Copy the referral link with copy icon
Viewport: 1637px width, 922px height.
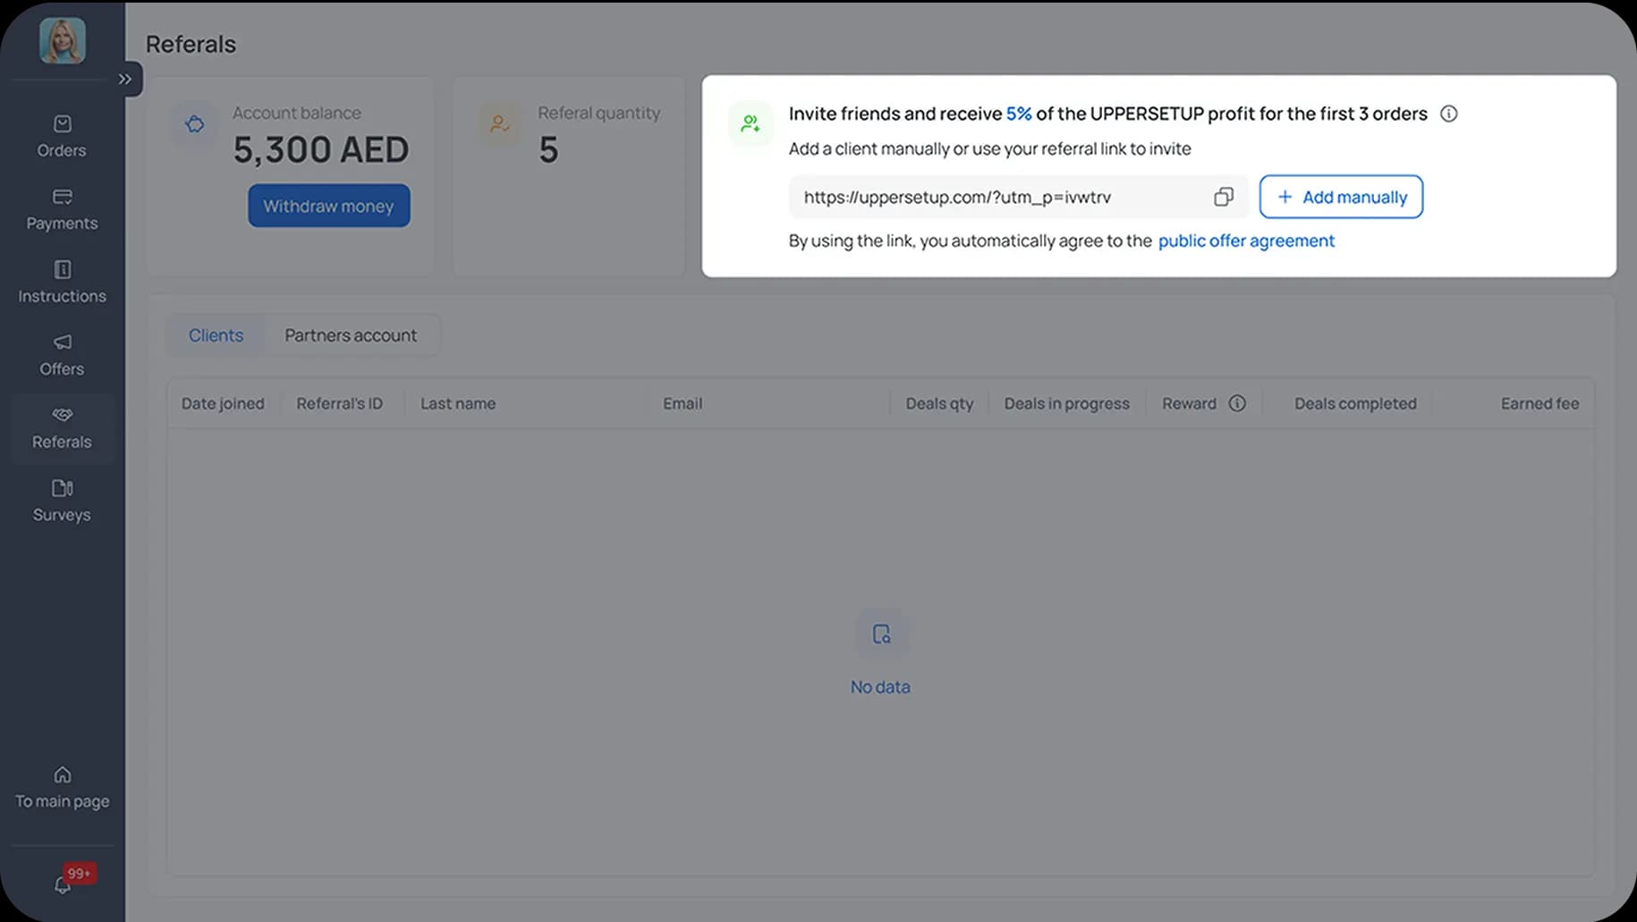[x=1223, y=197]
